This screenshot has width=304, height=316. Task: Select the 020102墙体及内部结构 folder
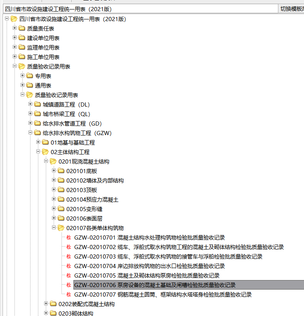95,181
